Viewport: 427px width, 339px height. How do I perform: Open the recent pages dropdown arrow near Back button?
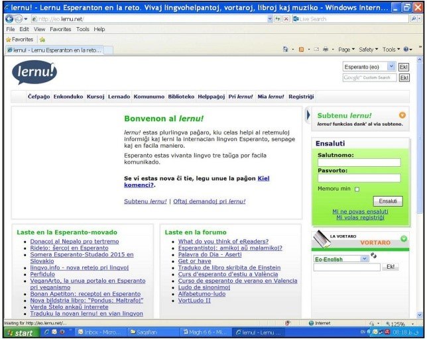(26, 19)
